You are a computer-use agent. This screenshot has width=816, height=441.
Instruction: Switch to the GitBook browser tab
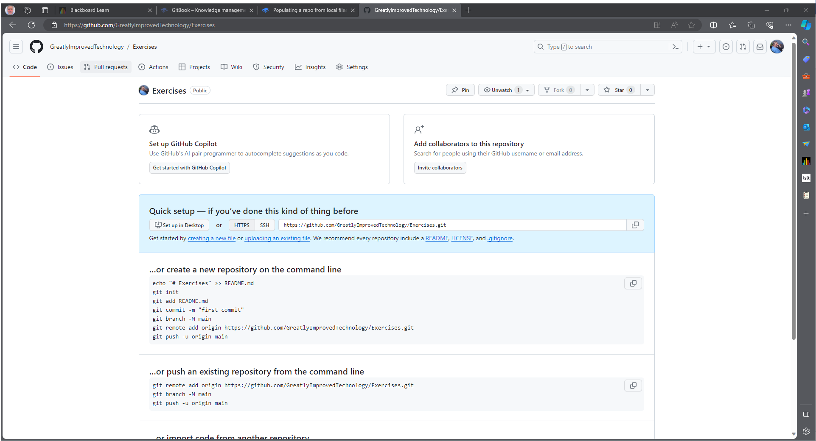(207, 10)
